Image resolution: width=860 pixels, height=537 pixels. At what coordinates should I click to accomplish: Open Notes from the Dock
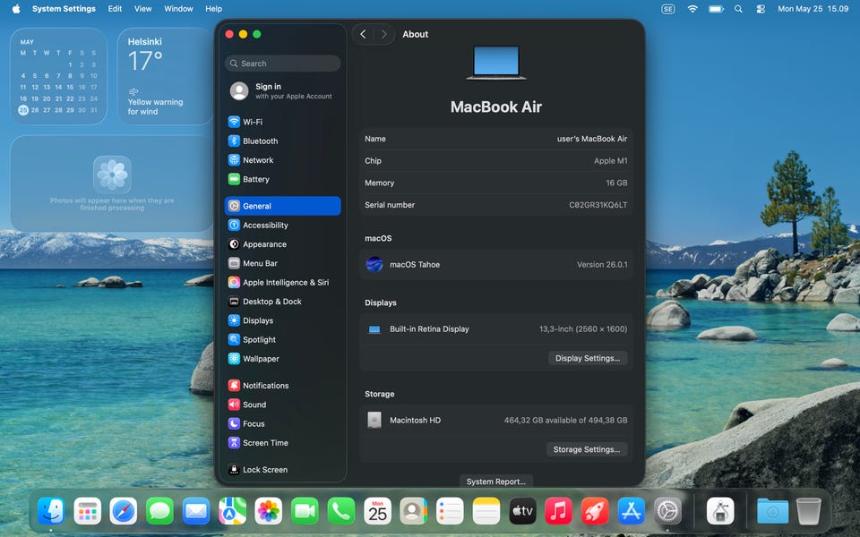pos(486,511)
